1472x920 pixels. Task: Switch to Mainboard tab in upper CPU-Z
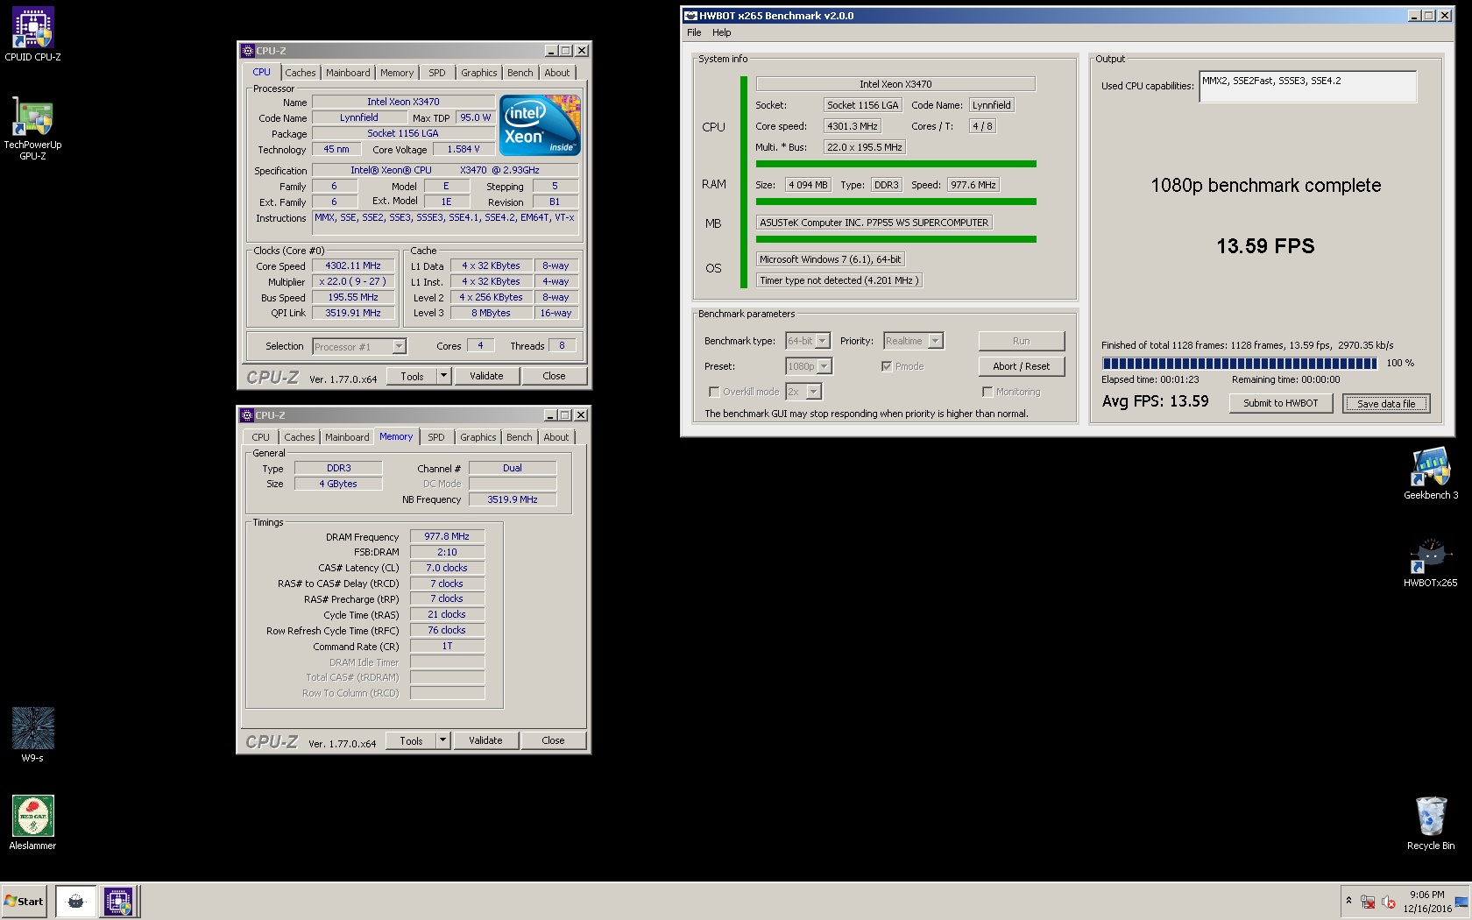pos(348,73)
